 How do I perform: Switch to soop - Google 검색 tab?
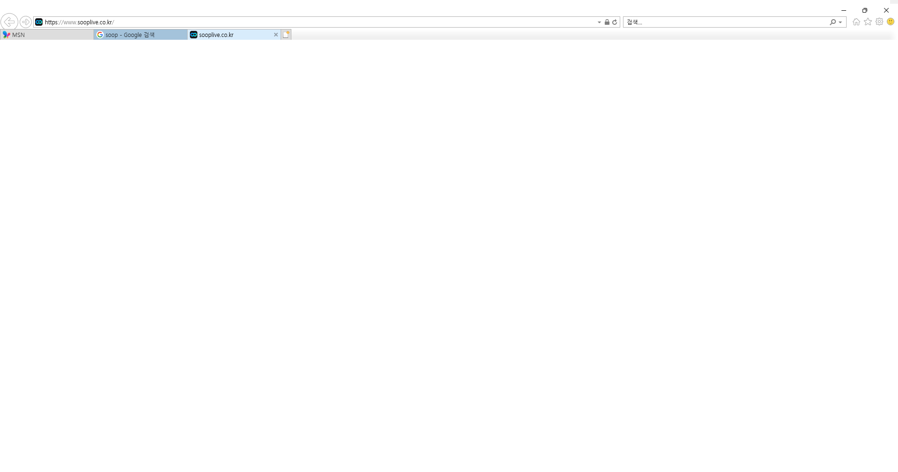coord(140,35)
